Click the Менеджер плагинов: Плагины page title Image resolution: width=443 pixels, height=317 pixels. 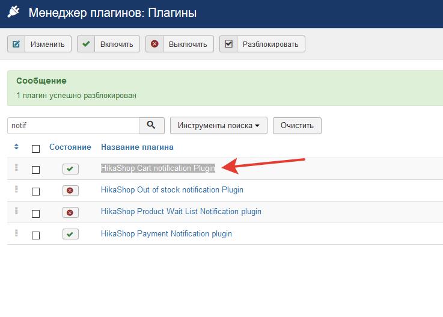click(112, 13)
